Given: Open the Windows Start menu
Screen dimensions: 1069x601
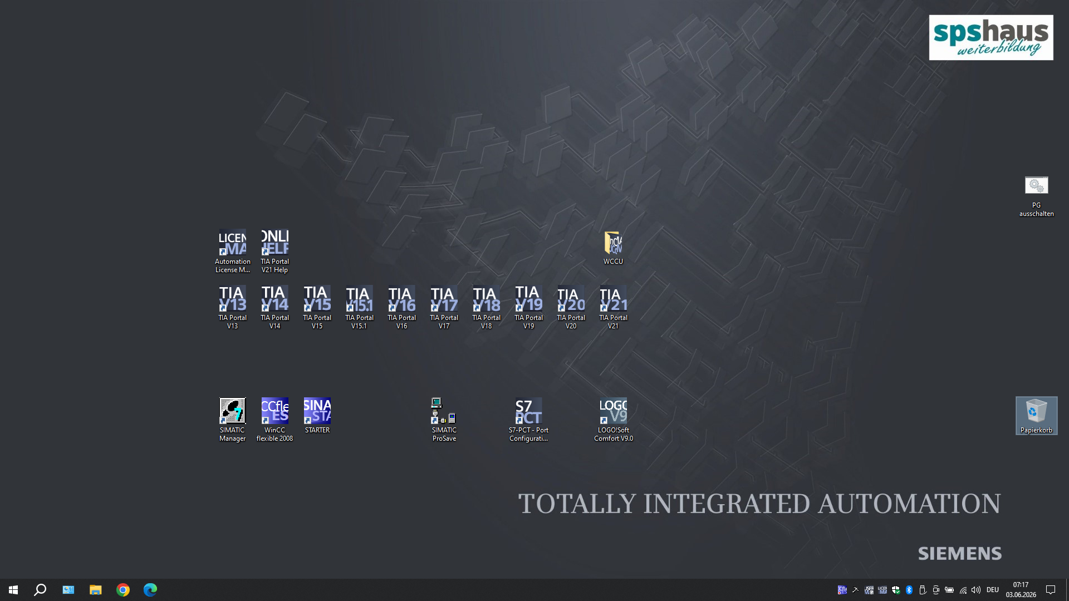Looking at the screenshot, I should pyautogui.click(x=13, y=590).
